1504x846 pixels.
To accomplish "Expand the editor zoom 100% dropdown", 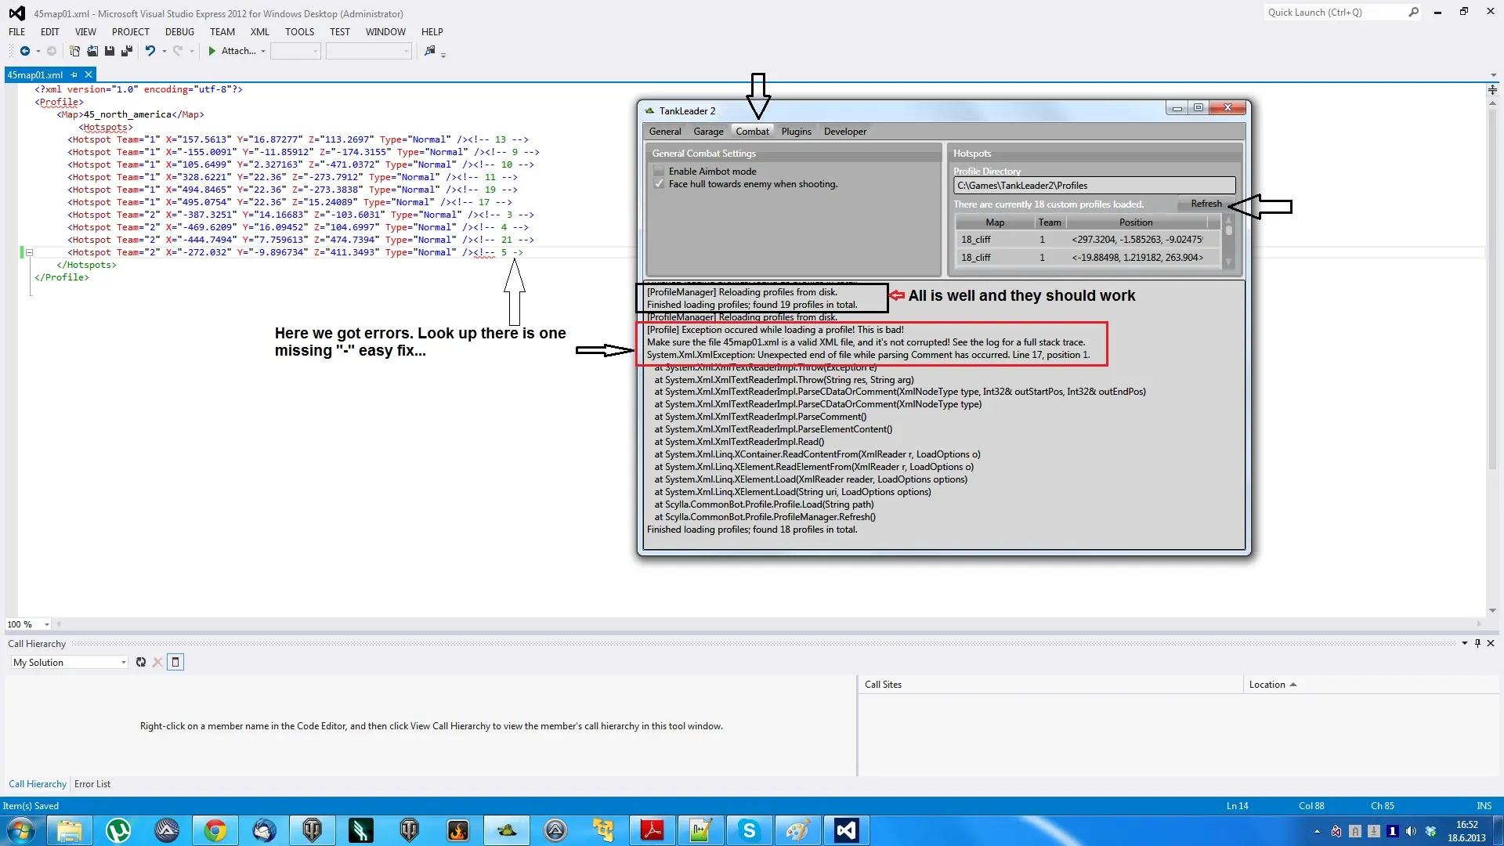I will 47,624.
